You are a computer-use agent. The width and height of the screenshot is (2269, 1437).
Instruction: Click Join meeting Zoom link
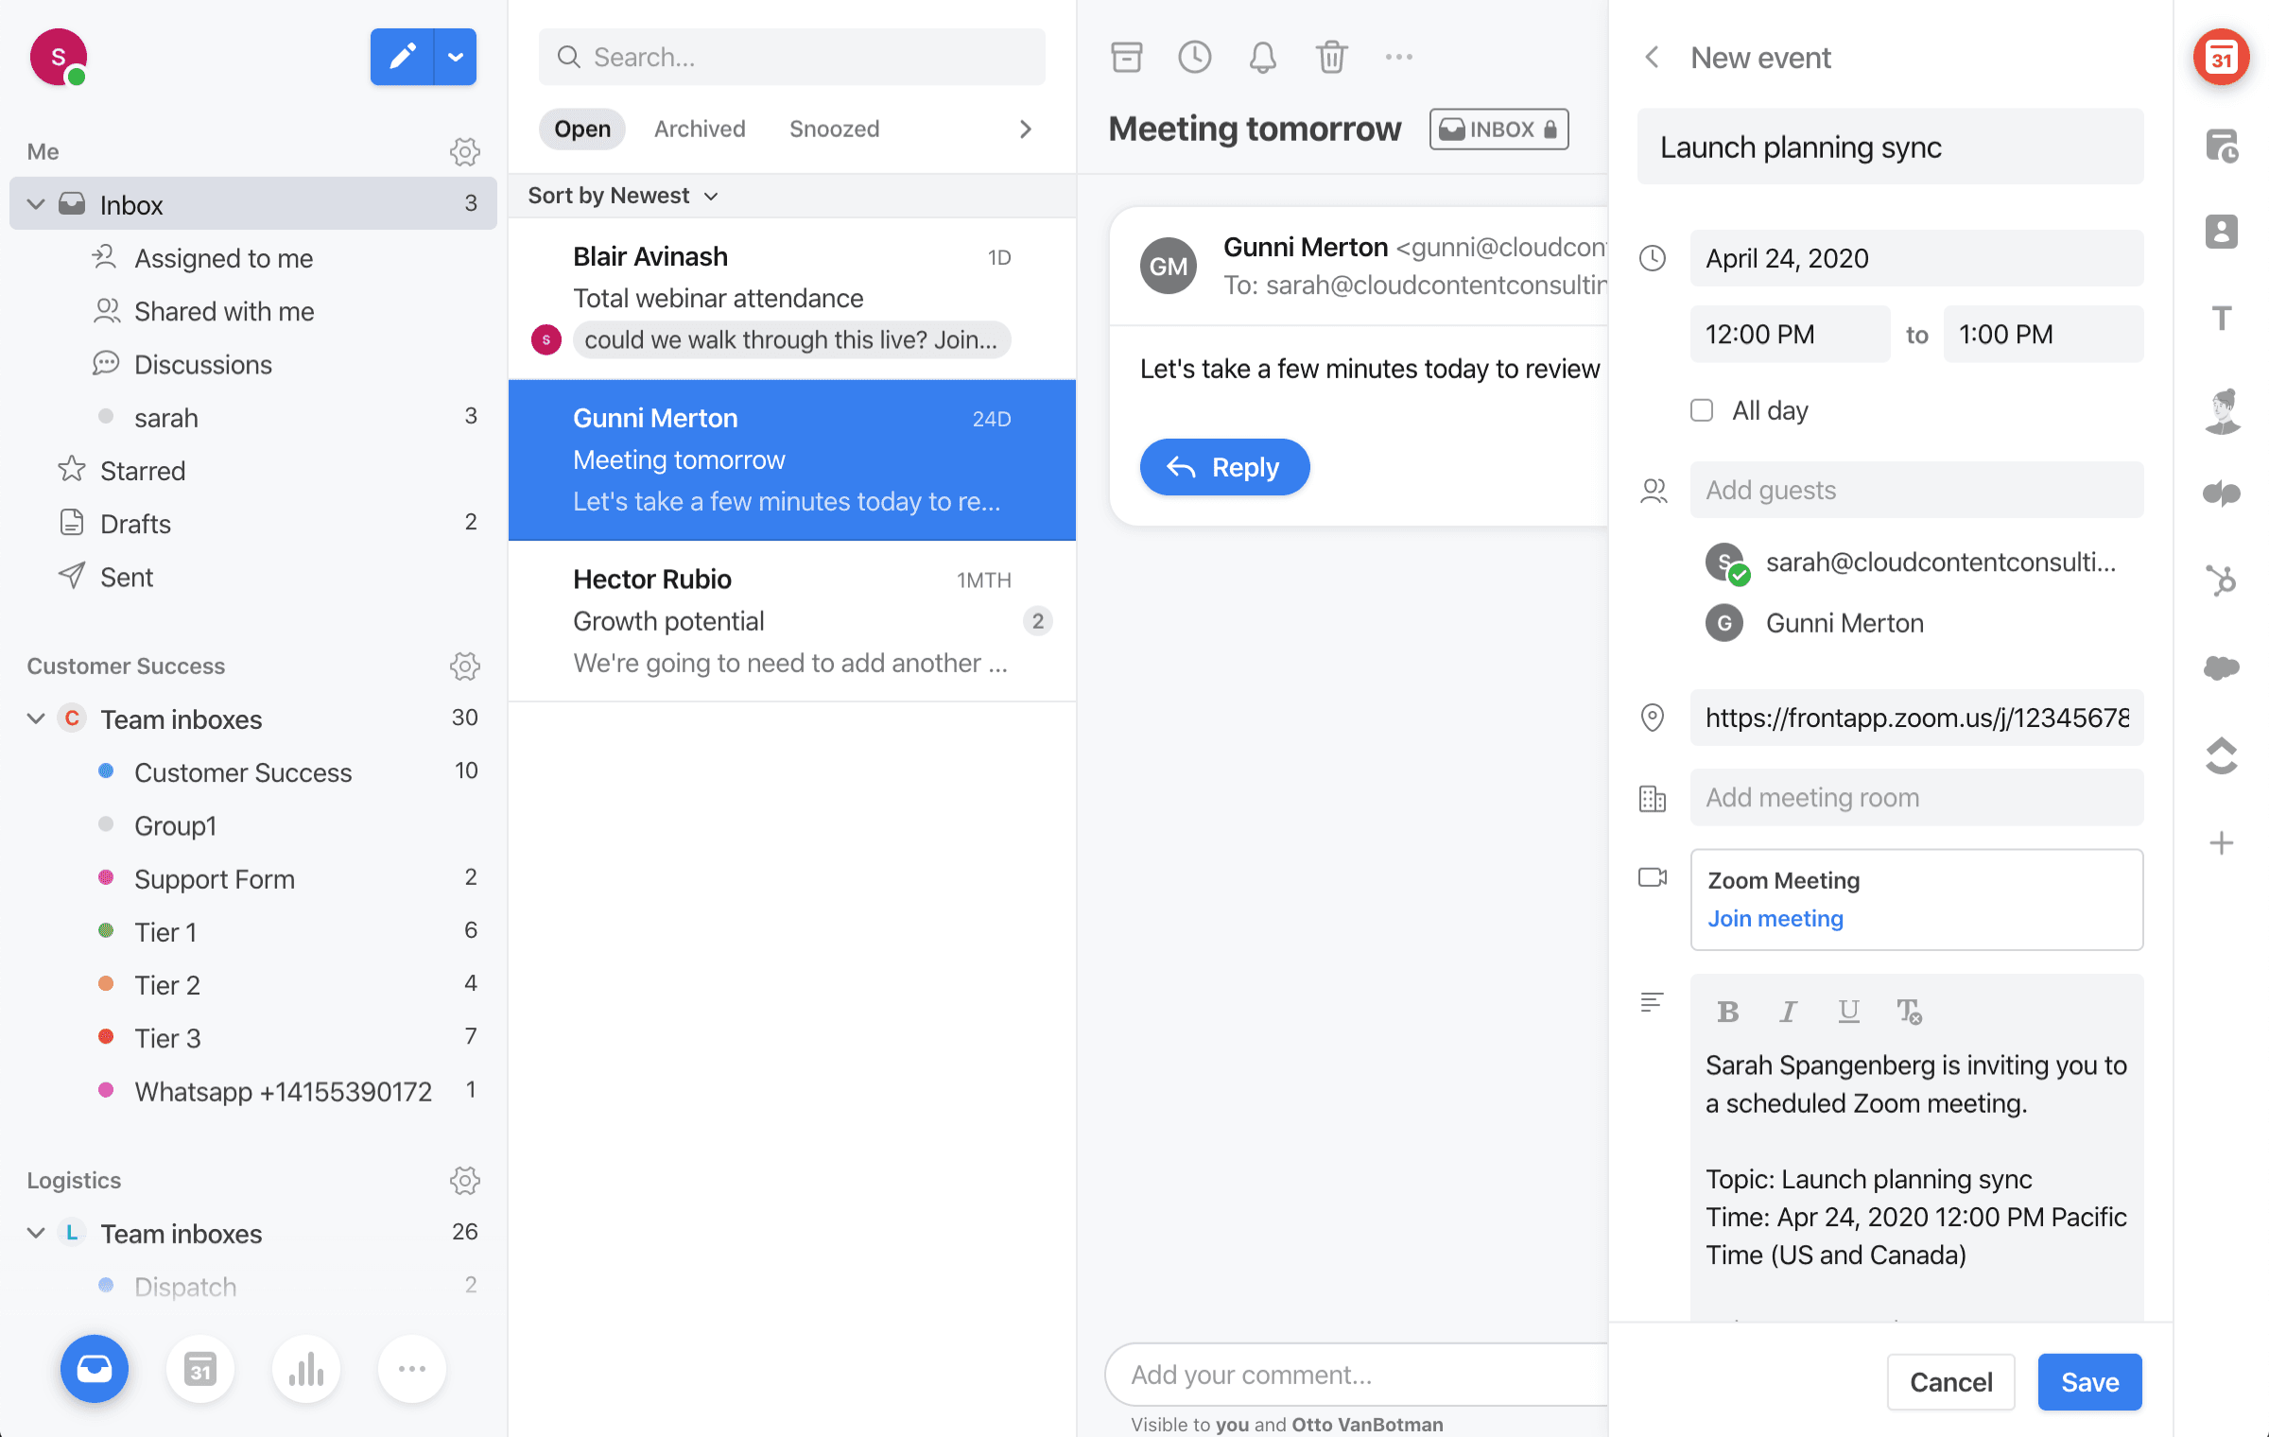[1775, 918]
